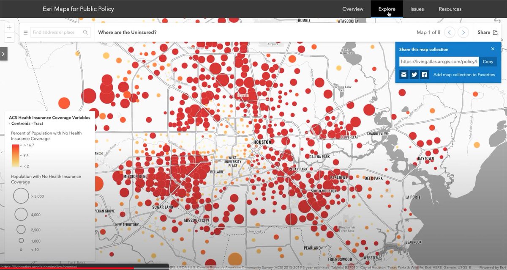Open the Issues tab
The image size is (507, 270).
tap(417, 9)
